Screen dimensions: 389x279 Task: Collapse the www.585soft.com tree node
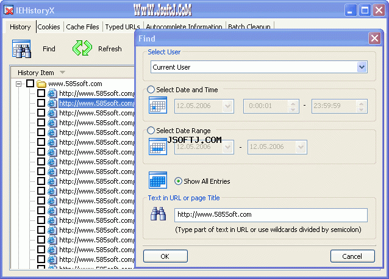click(x=19, y=84)
